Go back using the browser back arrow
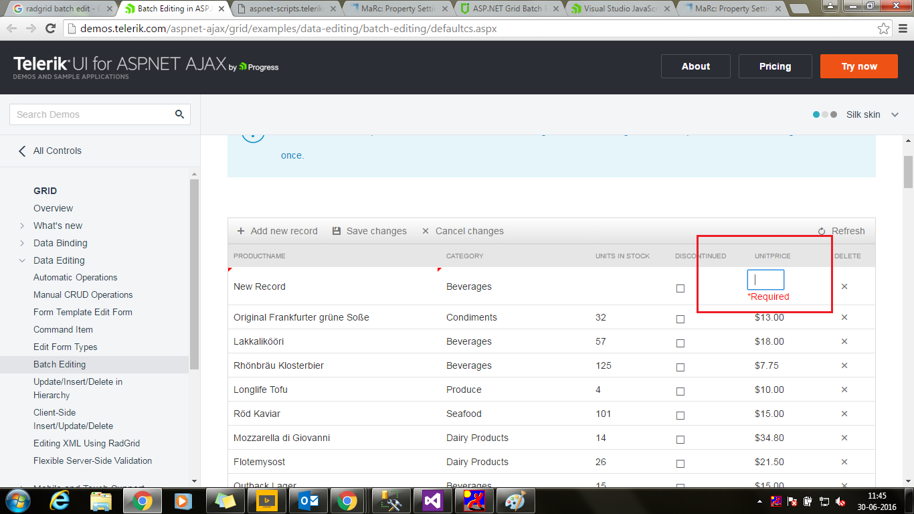The height and width of the screenshot is (514, 914). [12, 29]
